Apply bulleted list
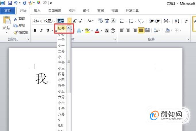The image size is (196, 131). coord(122,21)
